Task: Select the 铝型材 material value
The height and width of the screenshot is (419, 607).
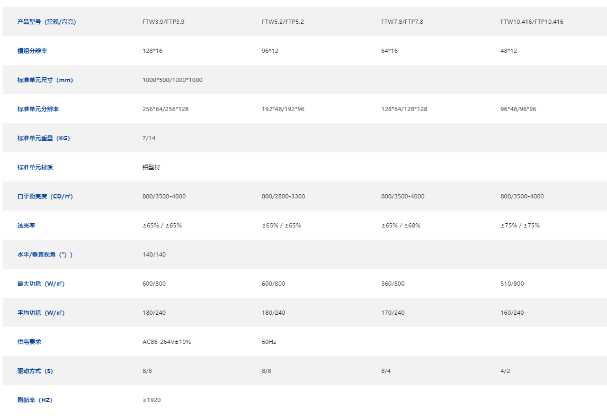Action: coord(151,167)
